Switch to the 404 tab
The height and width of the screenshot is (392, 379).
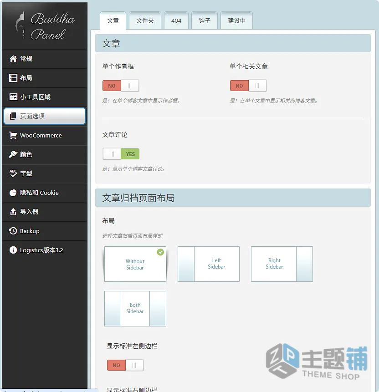(x=176, y=20)
